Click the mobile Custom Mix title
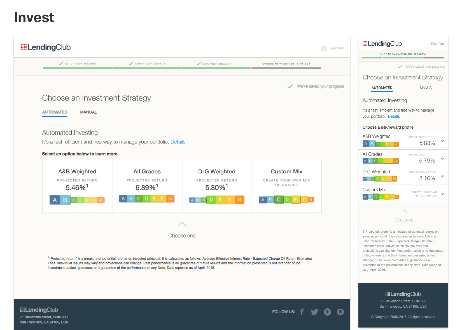This screenshot has width=462, height=330. click(x=374, y=190)
